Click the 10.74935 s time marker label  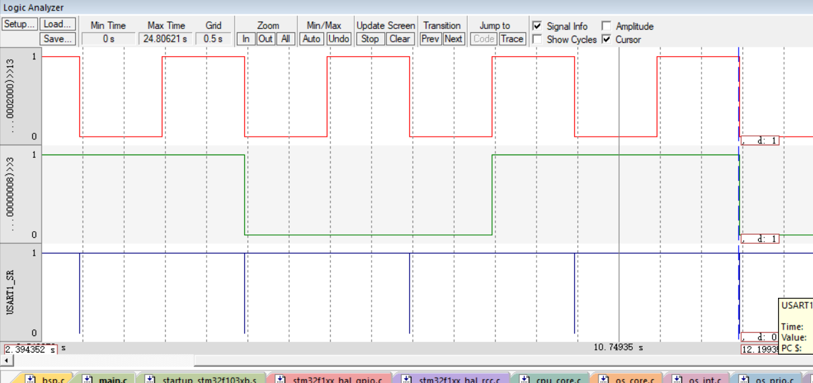[618, 347]
